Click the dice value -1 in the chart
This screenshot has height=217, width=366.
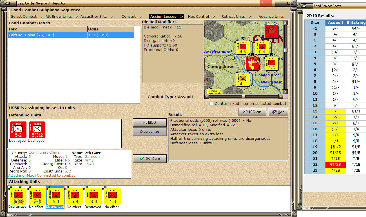tap(315, 28)
